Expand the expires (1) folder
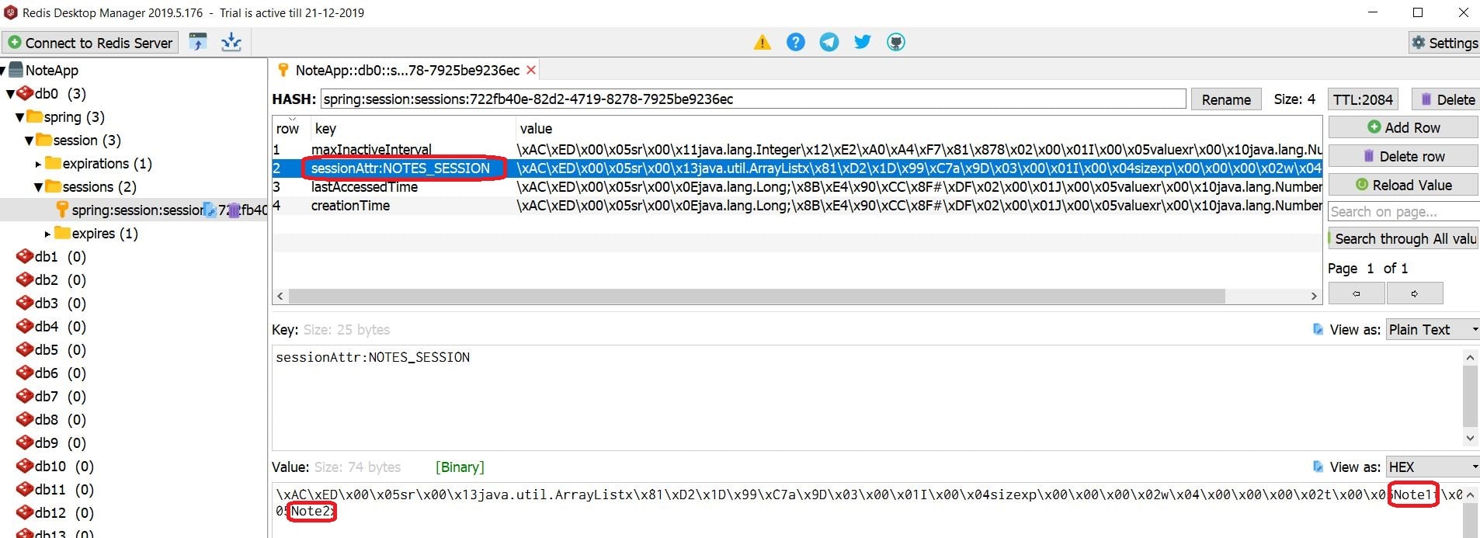 (48, 234)
